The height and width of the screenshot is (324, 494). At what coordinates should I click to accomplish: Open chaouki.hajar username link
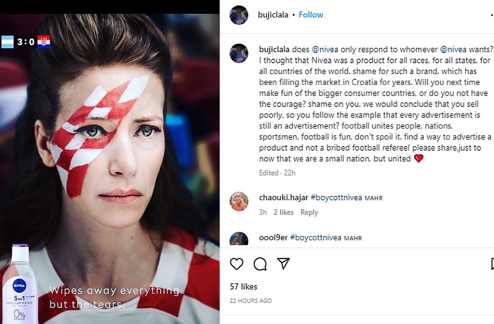point(284,198)
